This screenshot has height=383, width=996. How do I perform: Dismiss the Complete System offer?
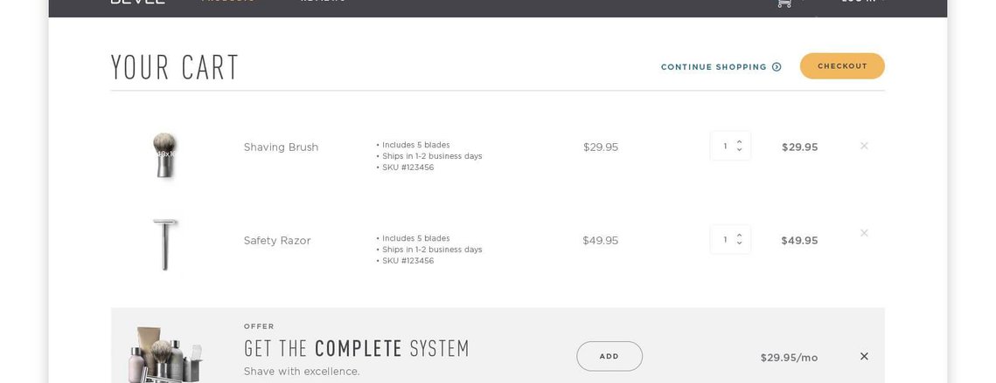[864, 356]
